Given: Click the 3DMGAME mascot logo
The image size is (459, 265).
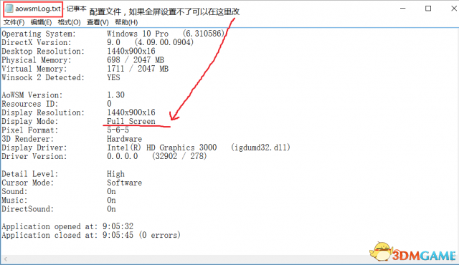Looking at the screenshot, I should 380,251.
